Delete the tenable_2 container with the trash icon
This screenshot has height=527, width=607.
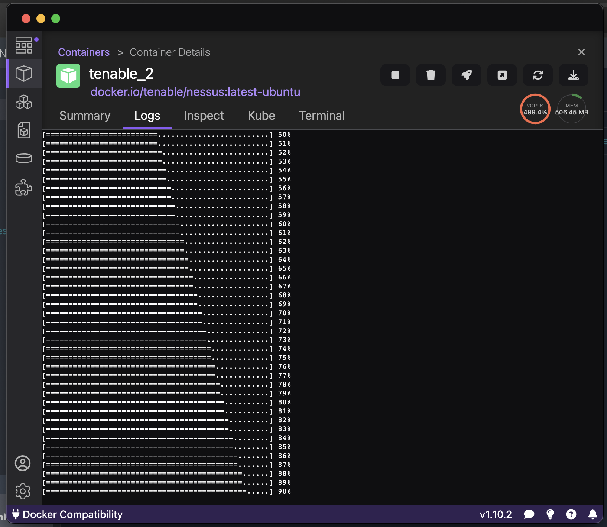tap(431, 75)
